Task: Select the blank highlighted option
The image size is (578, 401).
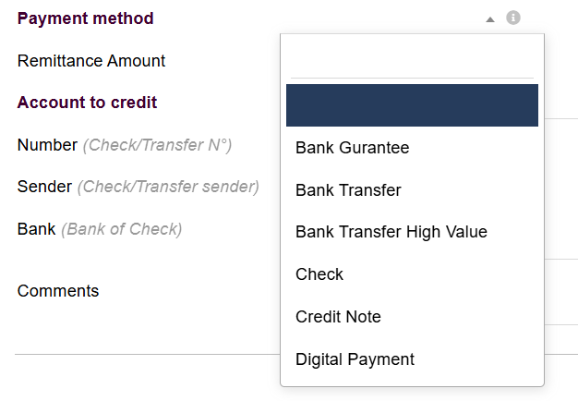Action: click(412, 105)
